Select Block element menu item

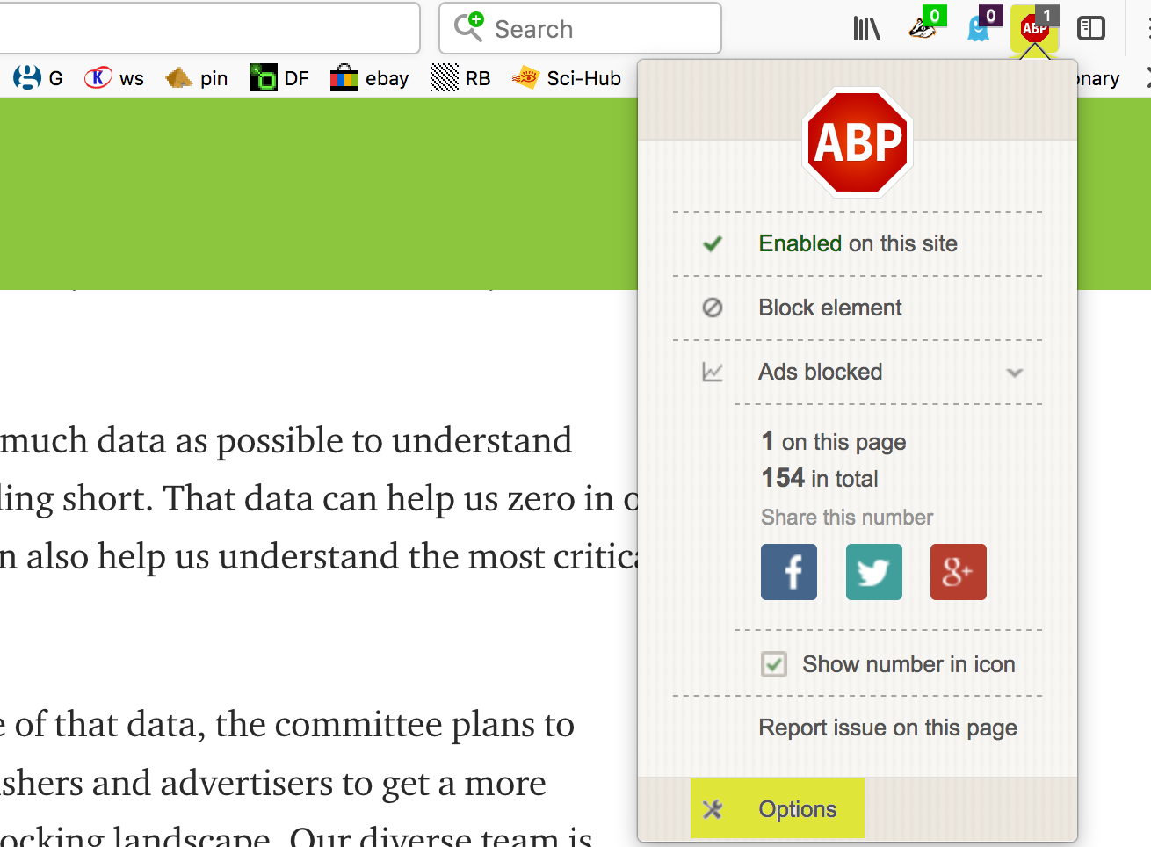(829, 308)
